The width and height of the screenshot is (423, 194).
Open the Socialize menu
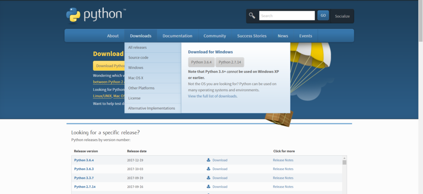click(343, 16)
